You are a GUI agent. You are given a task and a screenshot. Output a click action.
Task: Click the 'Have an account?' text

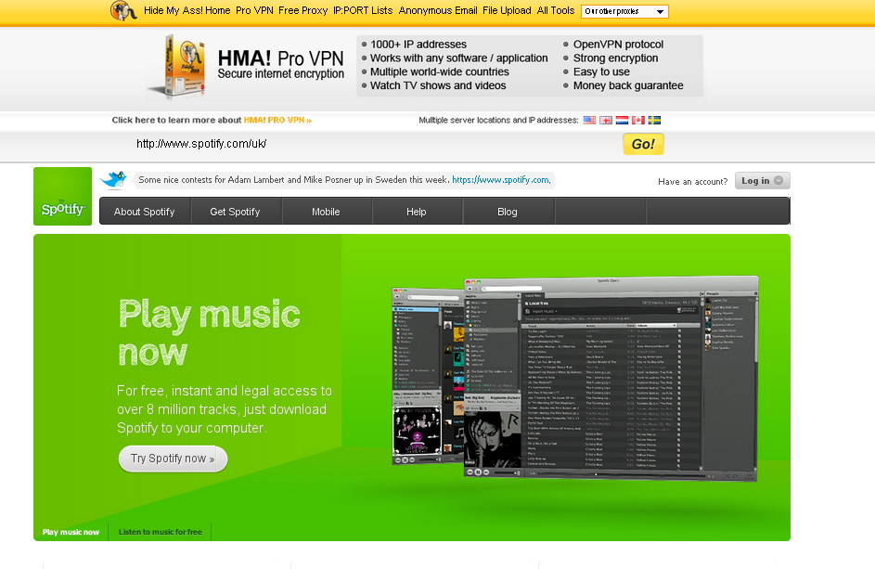[x=692, y=182]
